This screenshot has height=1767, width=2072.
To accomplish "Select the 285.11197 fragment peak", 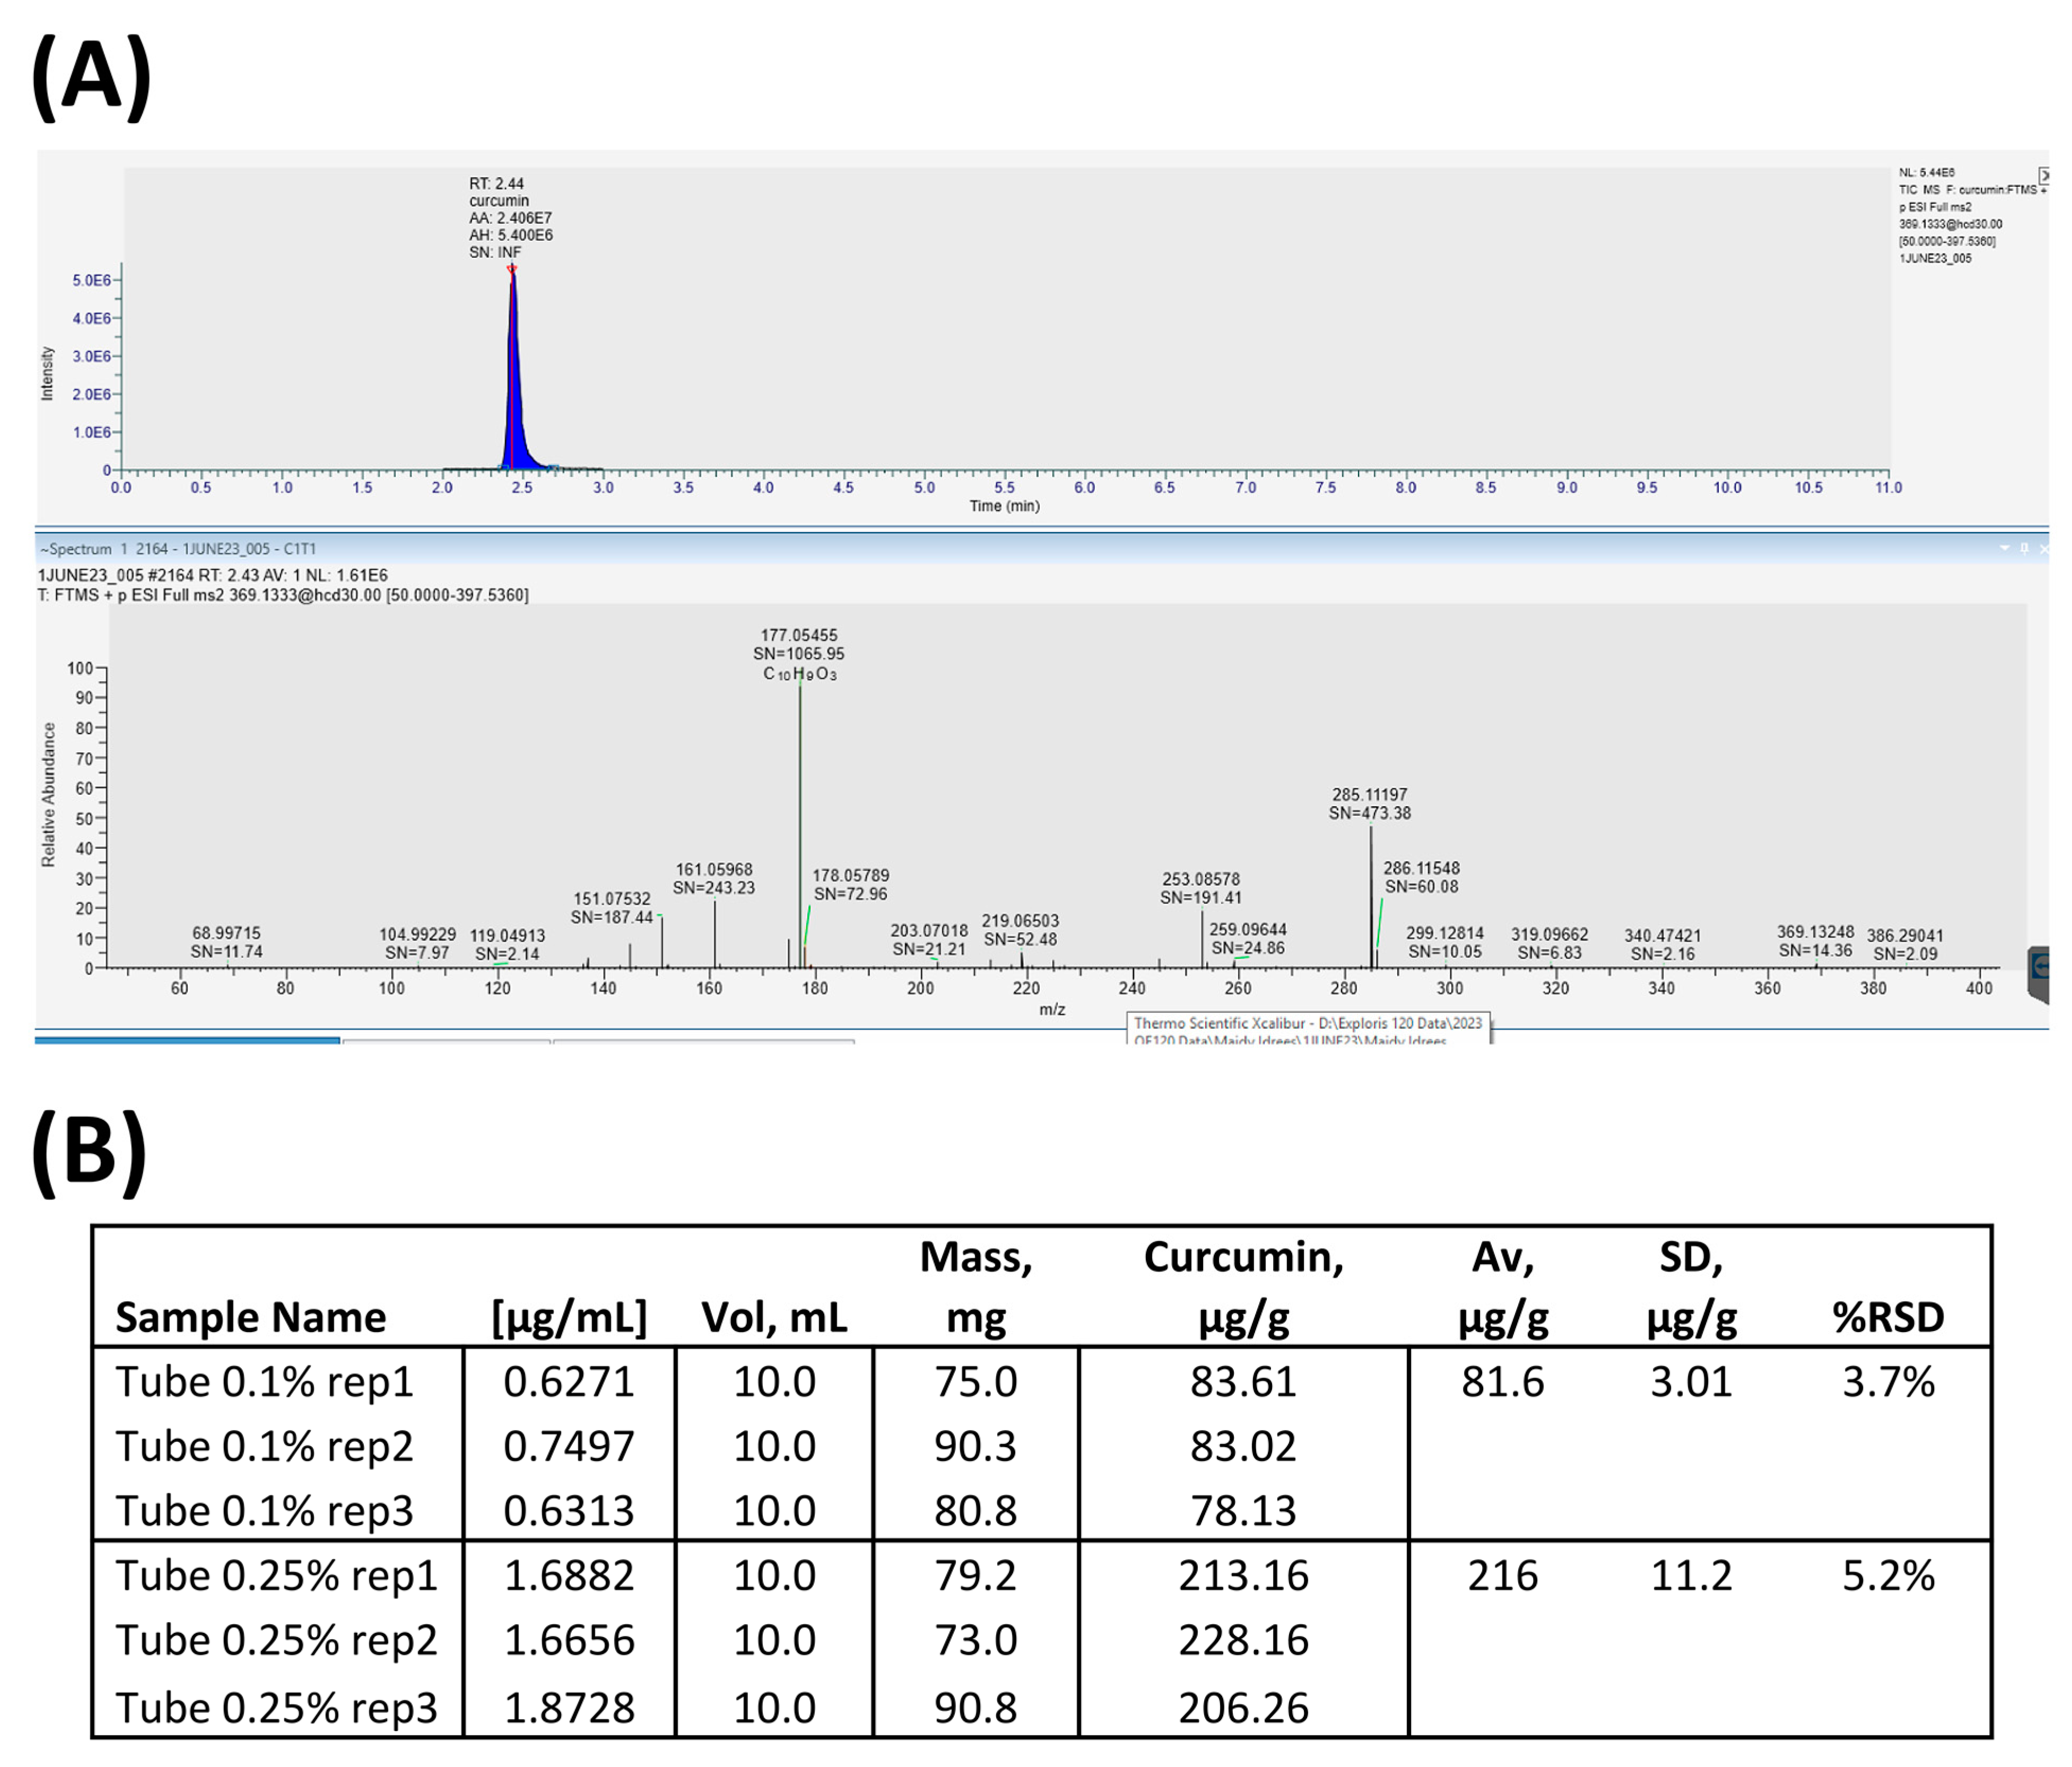I will coord(1371,896).
